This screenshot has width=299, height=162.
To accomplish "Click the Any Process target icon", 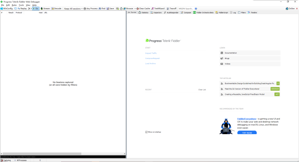I will click(x=85, y=9).
